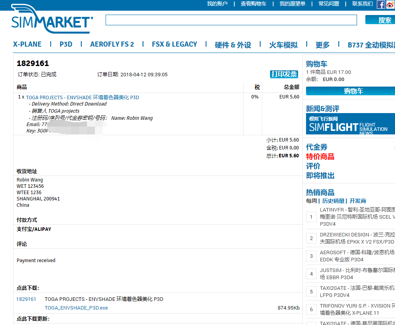Open the 特价商品 special offers link
The height and width of the screenshot is (325, 395).
coord(320,157)
